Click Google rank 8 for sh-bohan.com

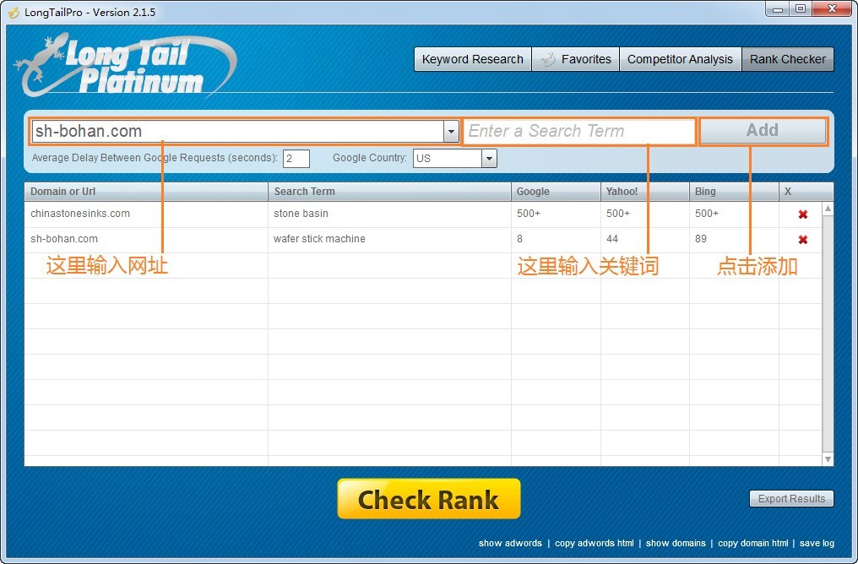click(556, 239)
